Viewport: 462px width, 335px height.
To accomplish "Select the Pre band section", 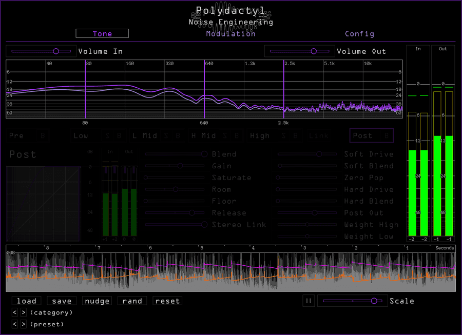I will click(16, 136).
